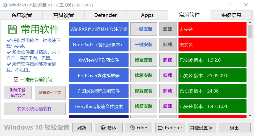254x136 pixels.
Task: Click the large 常用软件 heading
Action: tap(40, 29)
